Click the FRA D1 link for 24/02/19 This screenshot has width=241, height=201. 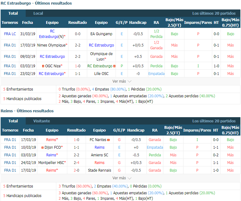10,162
